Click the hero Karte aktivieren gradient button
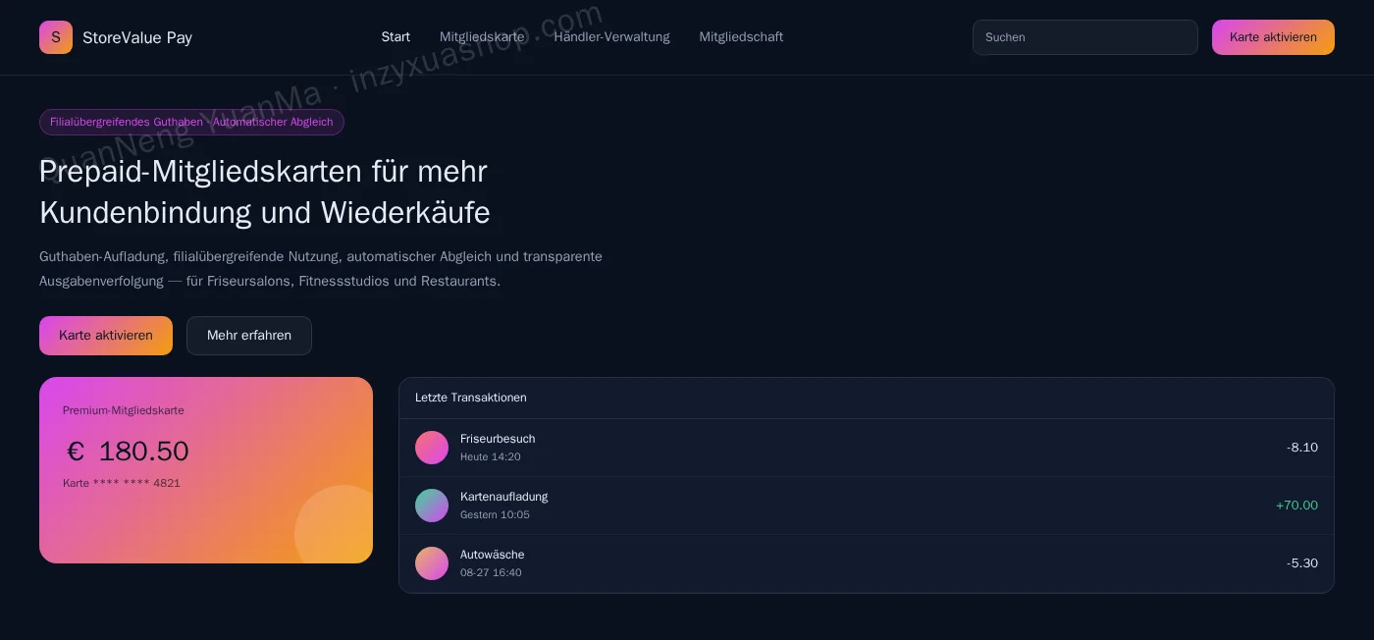The height and width of the screenshot is (640, 1374). click(x=106, y=336)
